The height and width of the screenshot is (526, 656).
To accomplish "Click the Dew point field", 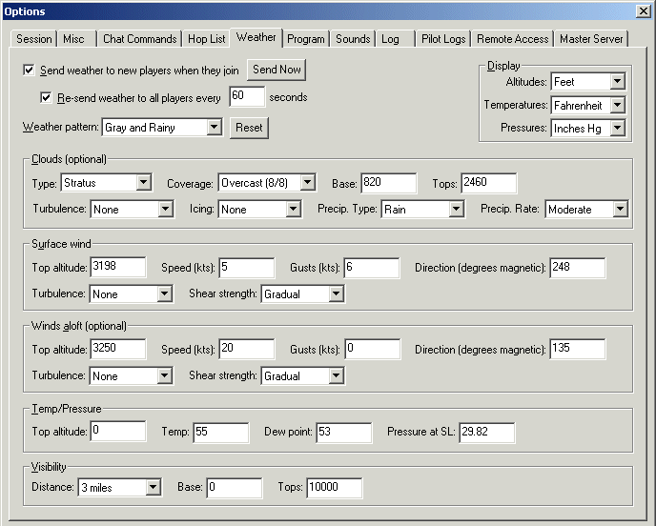I will click(344, 433).
